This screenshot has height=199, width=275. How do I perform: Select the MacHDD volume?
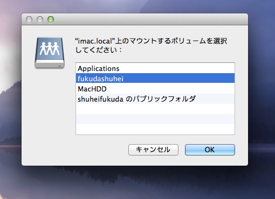[x=155, y=89]
